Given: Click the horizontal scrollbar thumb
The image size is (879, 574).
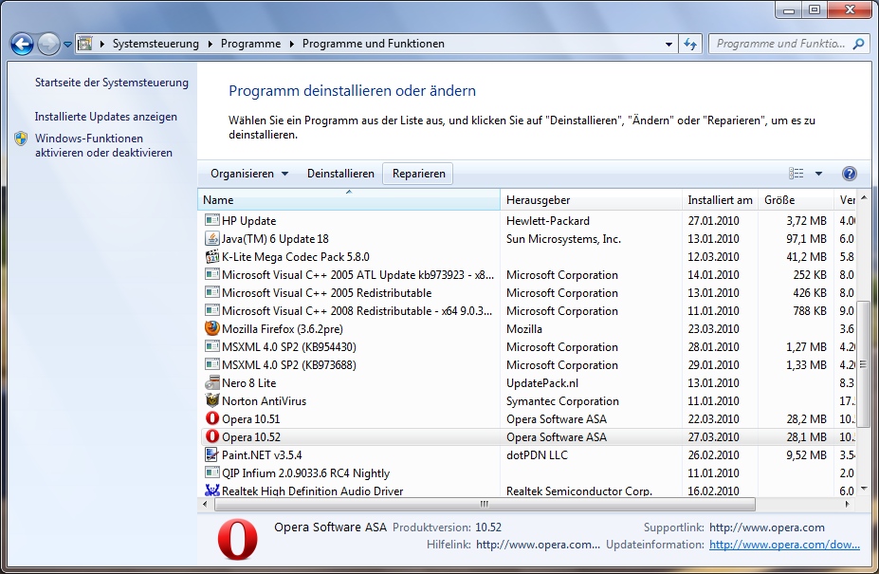Looking at the screenshot, I should point(485,504).
